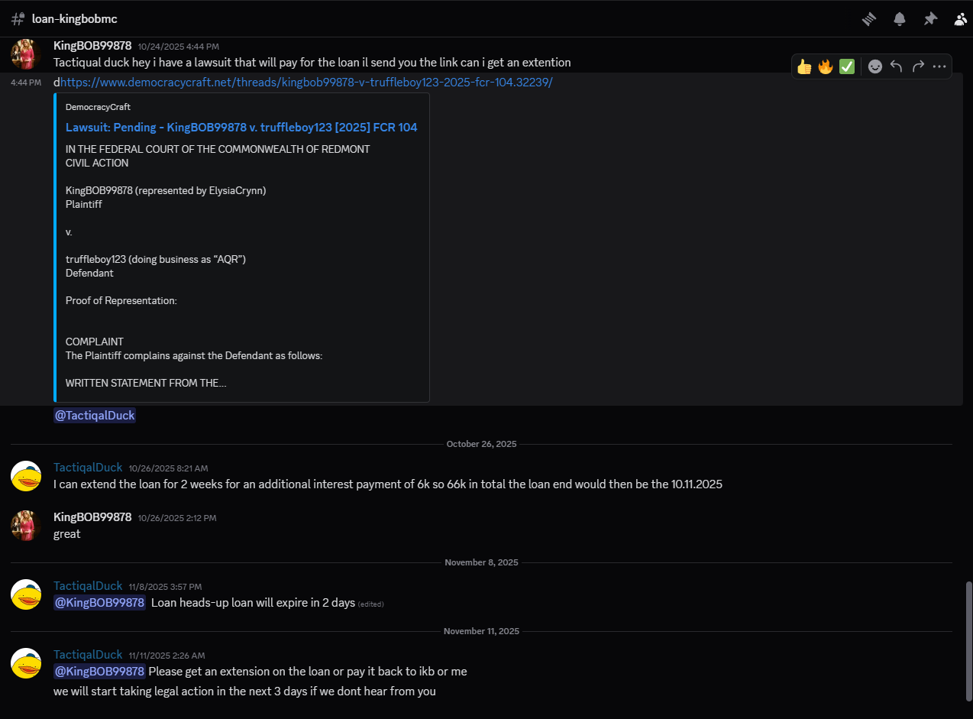This screenshot has height=719, width=973.
Task: Toggle the green checkmark reaction
Action: [847, 66]
